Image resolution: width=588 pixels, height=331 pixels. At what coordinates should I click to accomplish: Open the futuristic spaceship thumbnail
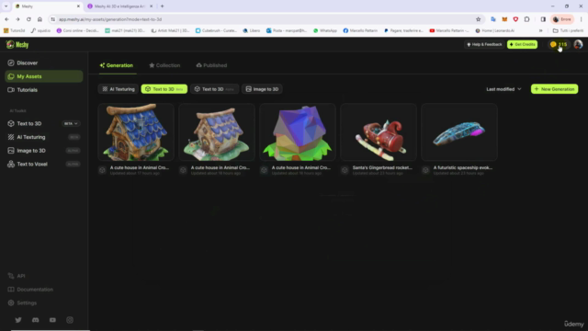click(459, 132)
